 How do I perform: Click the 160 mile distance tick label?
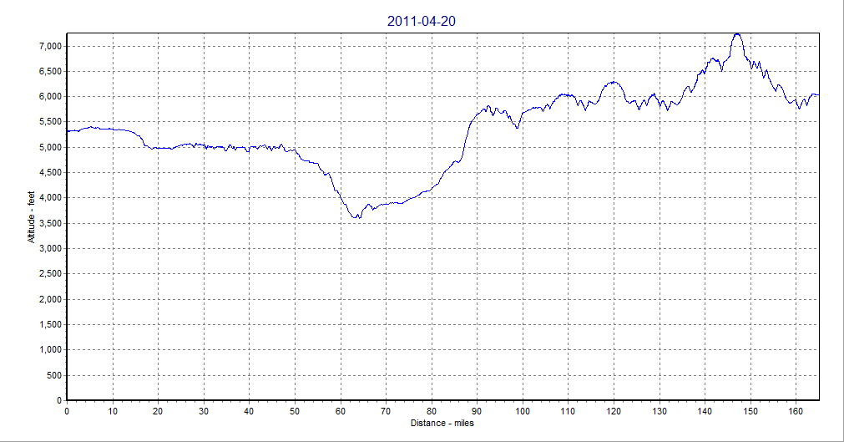pyautogui.click(x=796, y=411)
